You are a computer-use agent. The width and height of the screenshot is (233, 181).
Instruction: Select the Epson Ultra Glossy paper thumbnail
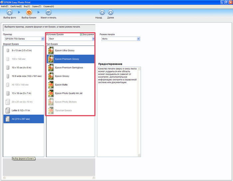[51, 50]
